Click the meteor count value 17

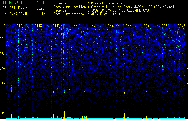pos(43,14)
